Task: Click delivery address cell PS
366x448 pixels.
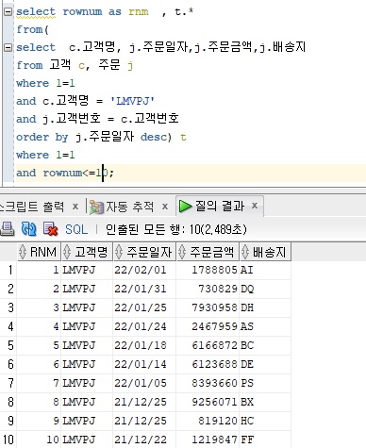Action: click(265, 383)
